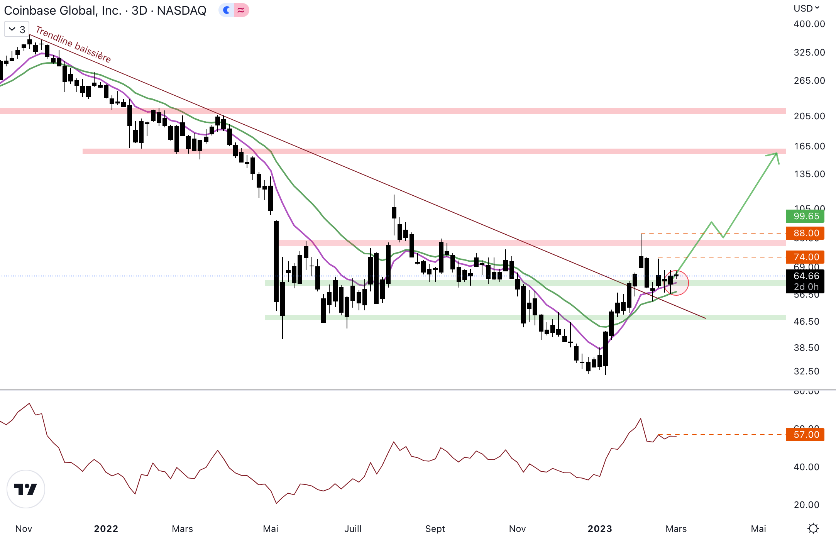This screenshot has width=836, height=535.
Task: Click the 2022 label on time axis
Action: (106, 528)
